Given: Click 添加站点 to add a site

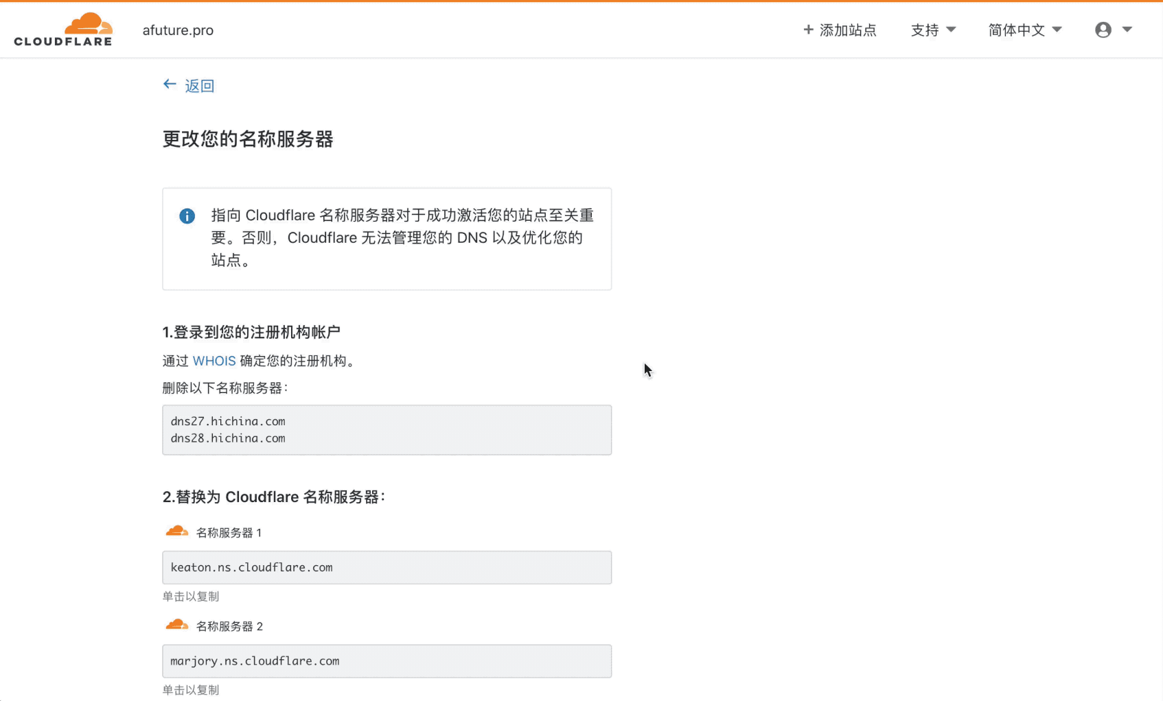Looking at the screenshot, I should coord(840,30).
